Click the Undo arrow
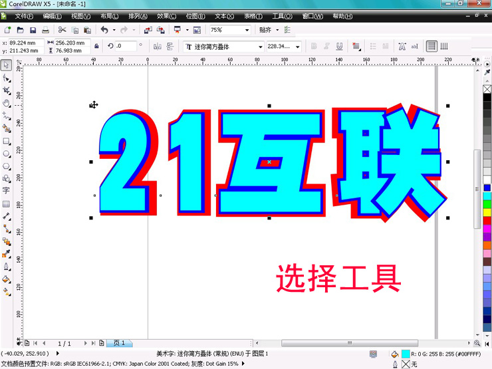 (104, 30)
